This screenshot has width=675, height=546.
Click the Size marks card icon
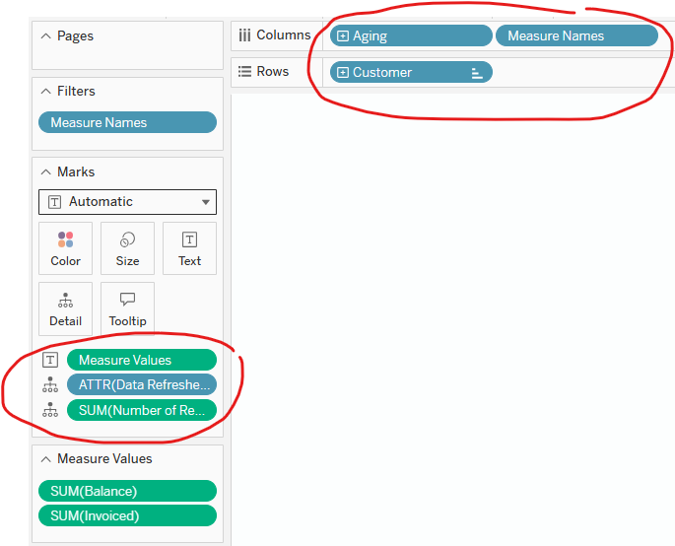[127, 240]
